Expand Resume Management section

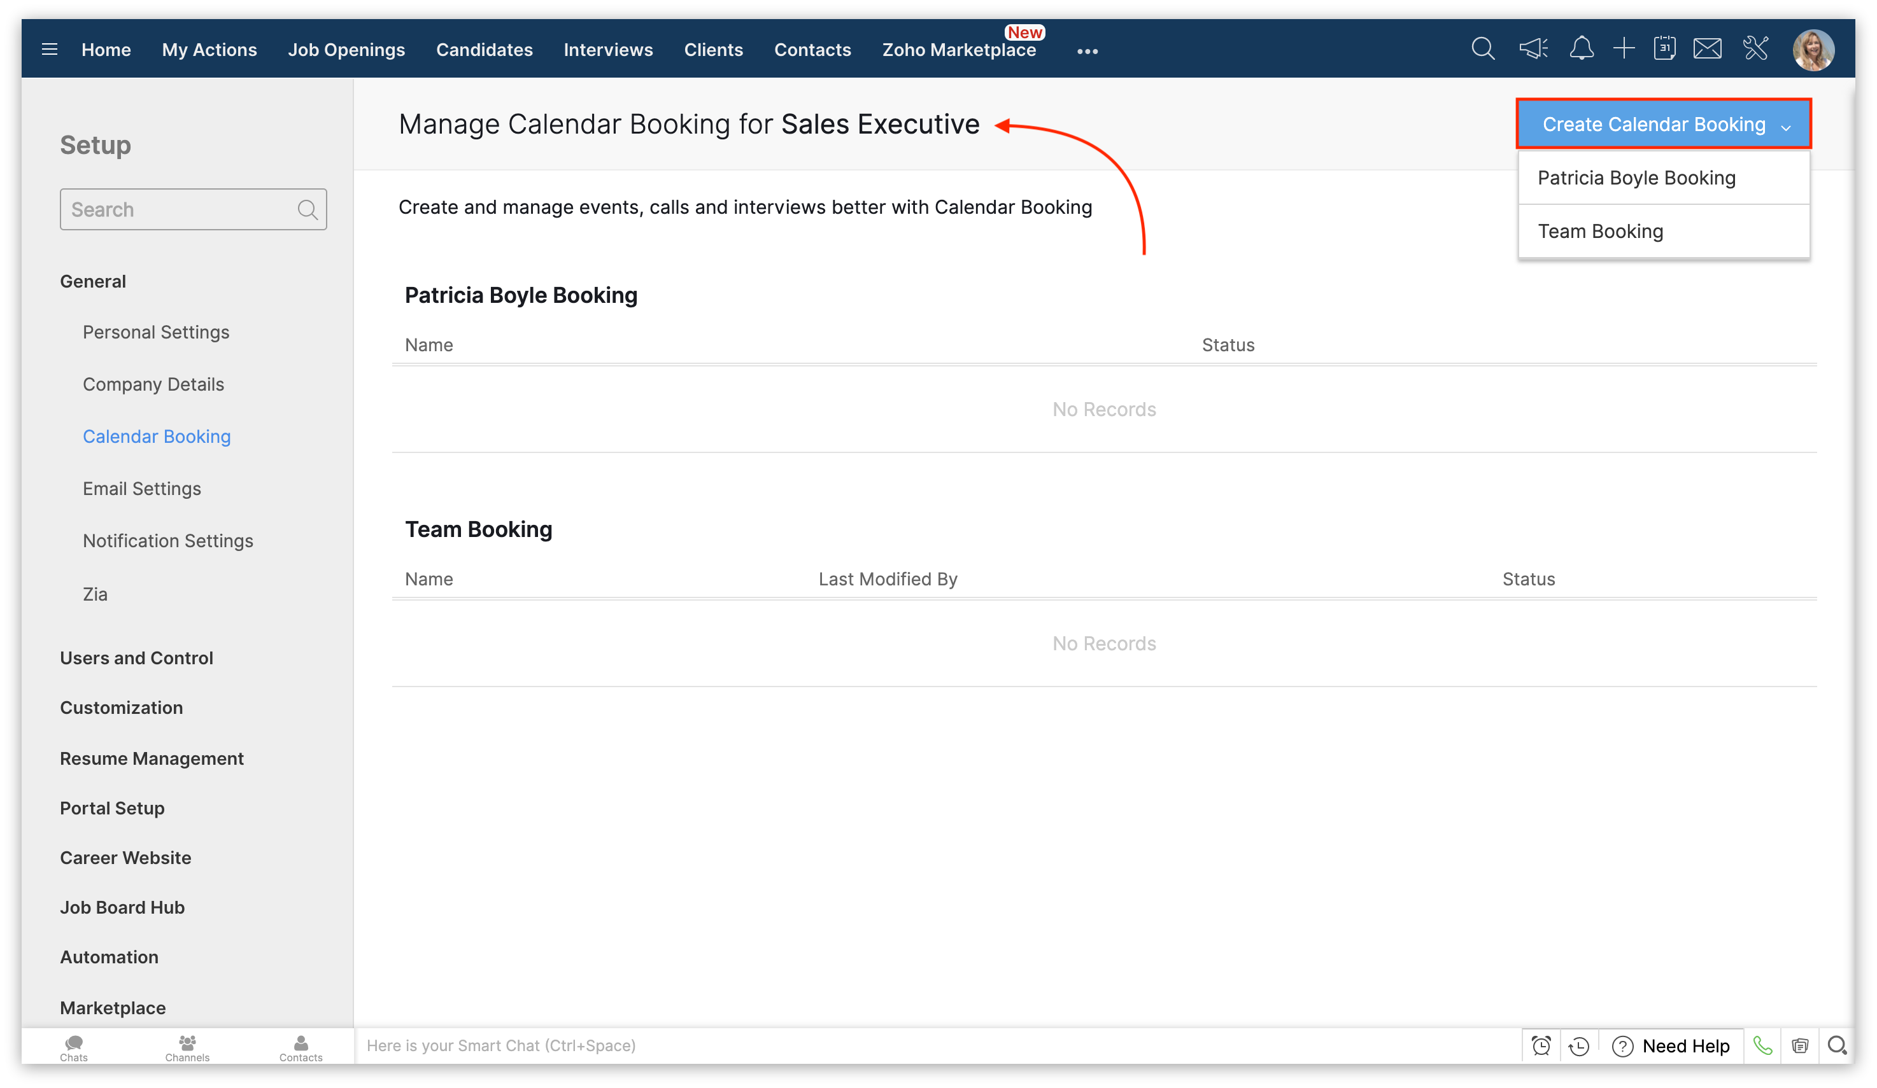pos(151,758)
